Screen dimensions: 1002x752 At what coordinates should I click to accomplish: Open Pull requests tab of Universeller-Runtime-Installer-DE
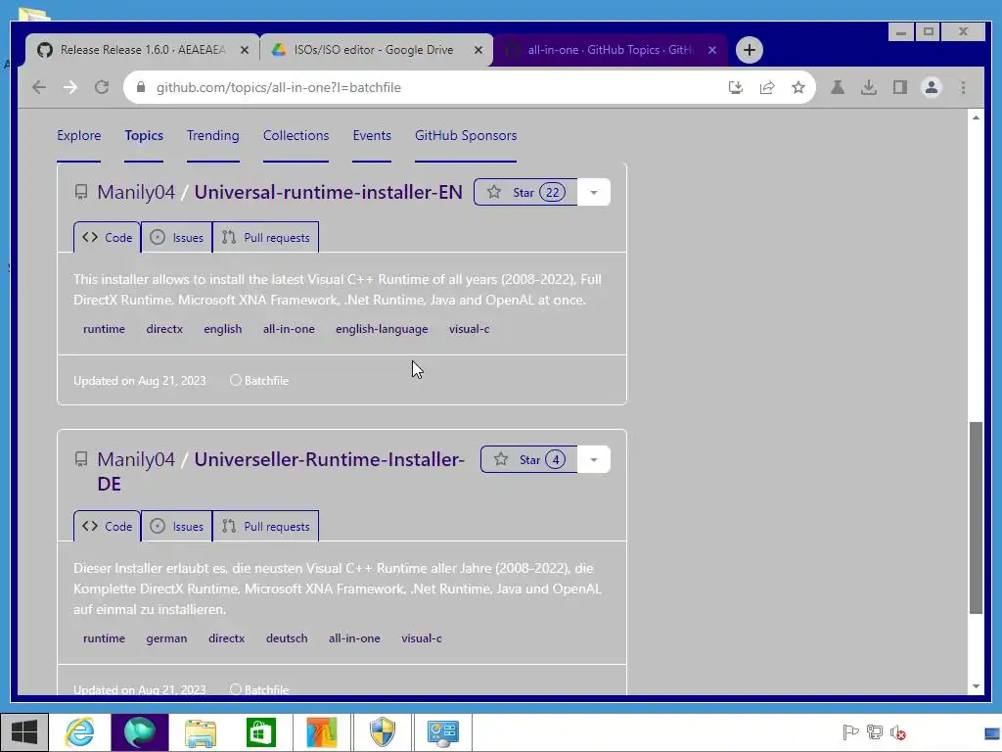(x=266, y=527)
